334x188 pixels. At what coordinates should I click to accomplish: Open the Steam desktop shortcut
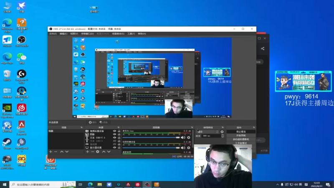click(7, 143)
